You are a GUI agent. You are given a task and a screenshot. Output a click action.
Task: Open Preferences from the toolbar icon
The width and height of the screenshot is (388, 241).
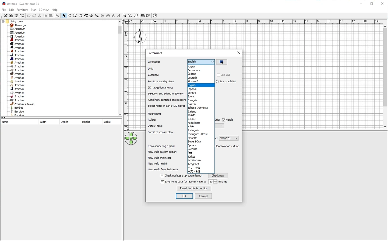22,16
